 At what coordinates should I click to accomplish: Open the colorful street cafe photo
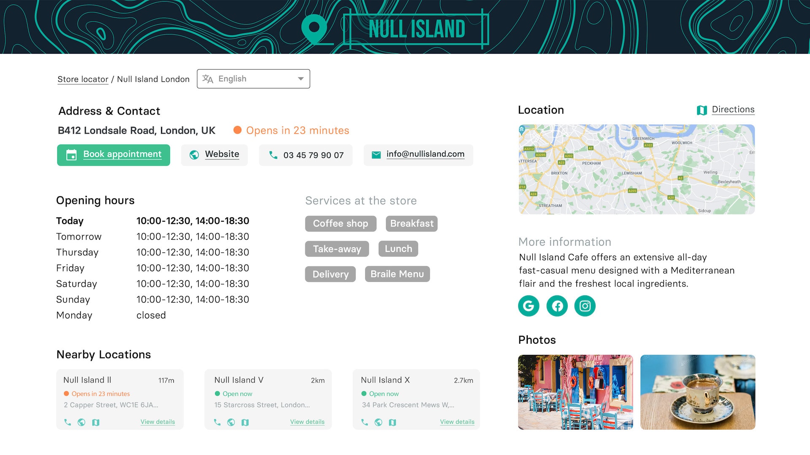[575, 392]
